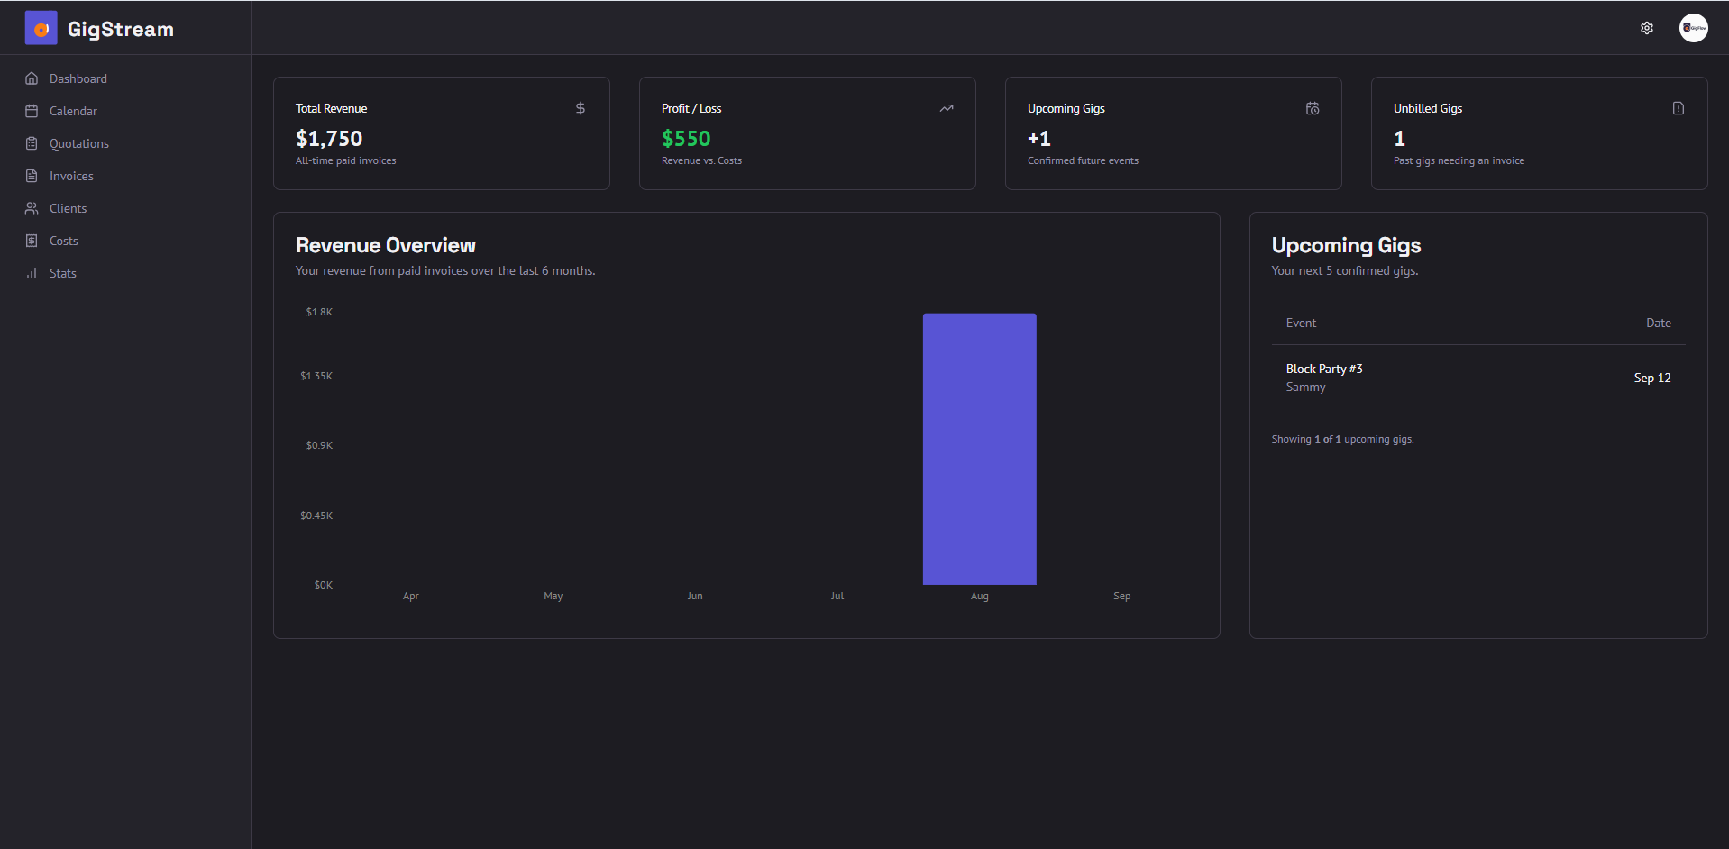
Task: Click the GigStream title text
Action: click(x=122, y=28)
